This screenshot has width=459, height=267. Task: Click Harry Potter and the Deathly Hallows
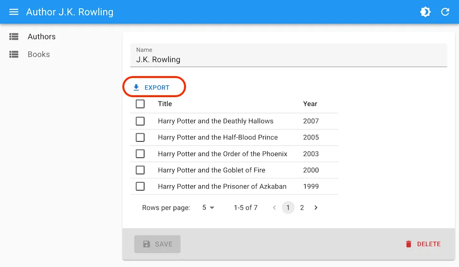tap(216, 121)
